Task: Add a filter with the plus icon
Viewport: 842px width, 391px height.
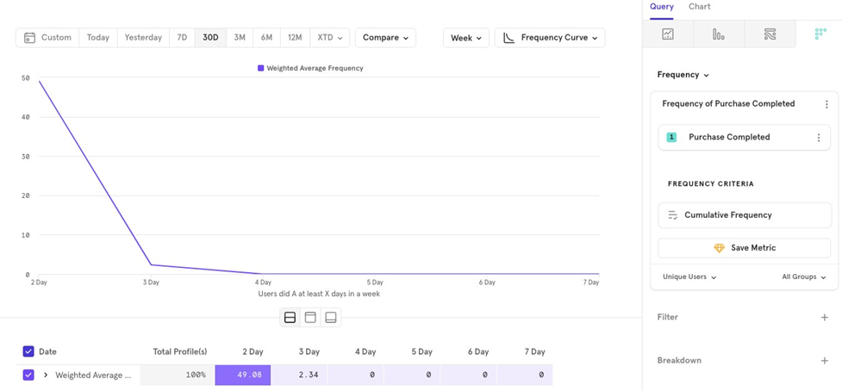Action: pos(824,318)
